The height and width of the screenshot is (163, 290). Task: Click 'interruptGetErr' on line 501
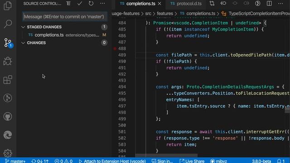click(265, 132)
